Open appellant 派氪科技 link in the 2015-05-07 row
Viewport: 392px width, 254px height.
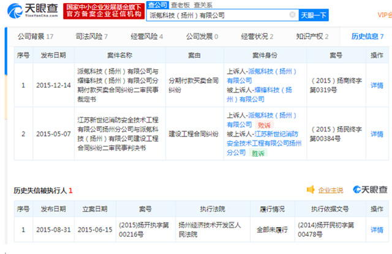coord(262,120)
